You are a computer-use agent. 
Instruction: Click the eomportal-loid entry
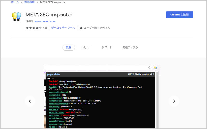[65, 98]
